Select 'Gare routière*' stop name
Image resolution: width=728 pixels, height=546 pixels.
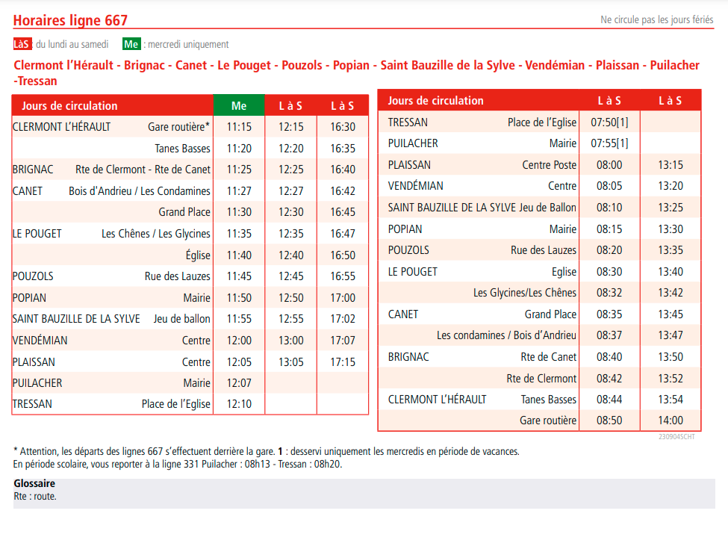[178, 127]
